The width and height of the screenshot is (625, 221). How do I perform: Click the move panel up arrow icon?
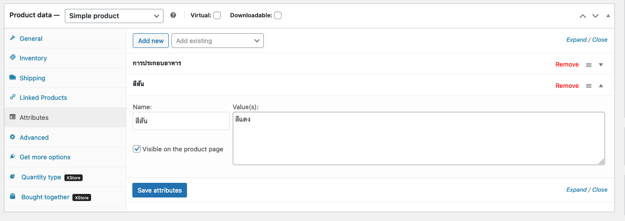[583, 16]
